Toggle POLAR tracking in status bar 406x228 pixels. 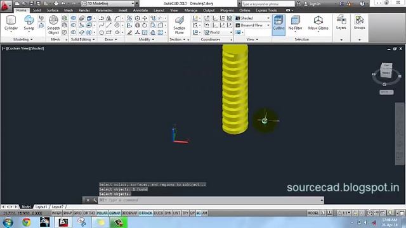tap(102, 213)
